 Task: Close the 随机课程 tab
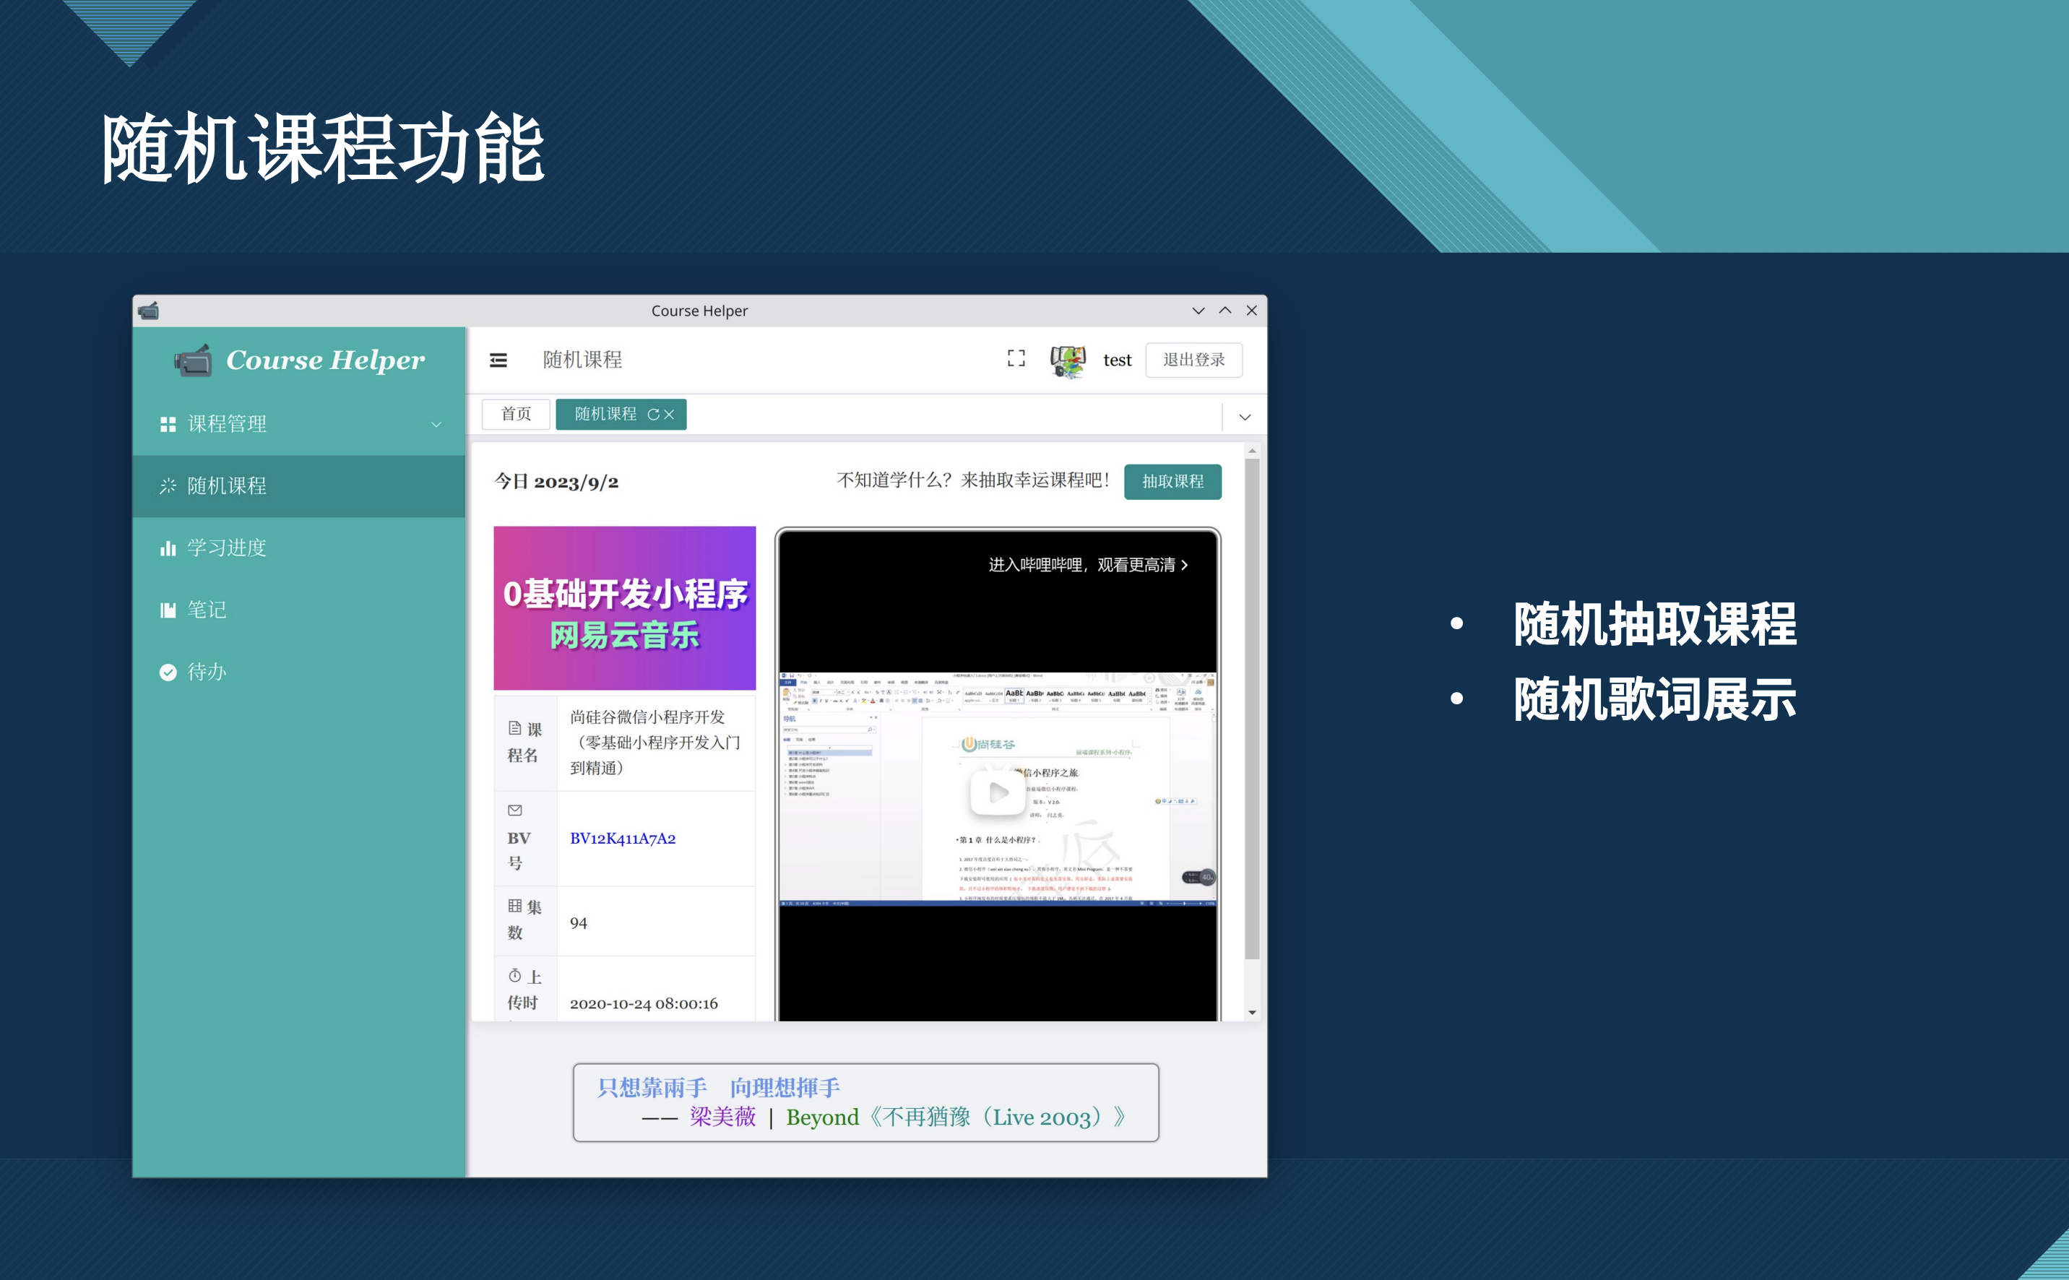[670, 415]
